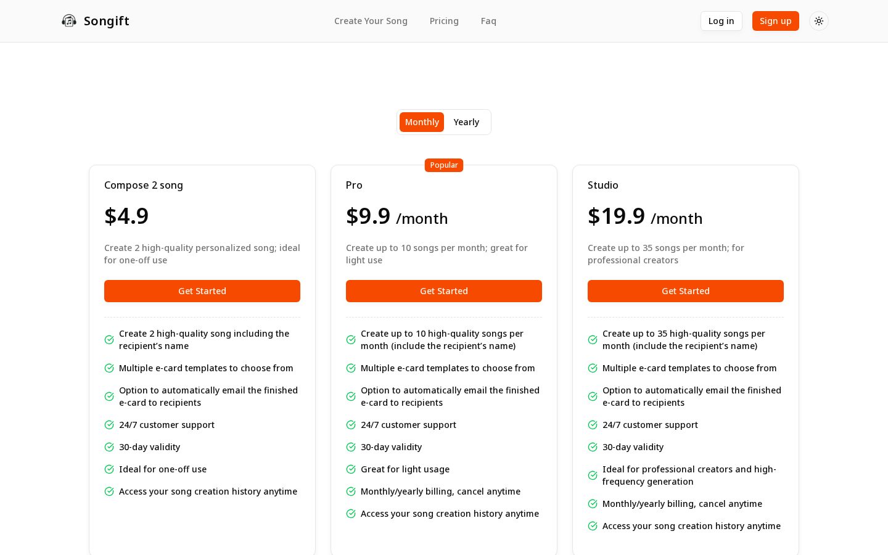Select the Monthly billing toggle
The width and height of the screenshot is (888, 555).
coord(422,122)
